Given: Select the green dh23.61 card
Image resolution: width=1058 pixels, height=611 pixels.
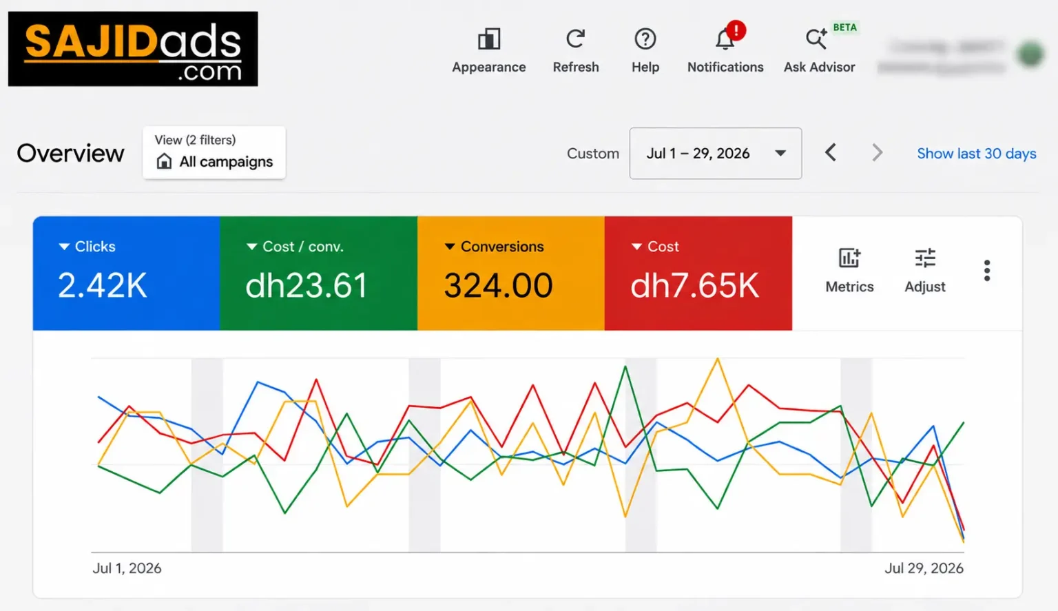Looking at the screenshot, I should coord(319,273).
